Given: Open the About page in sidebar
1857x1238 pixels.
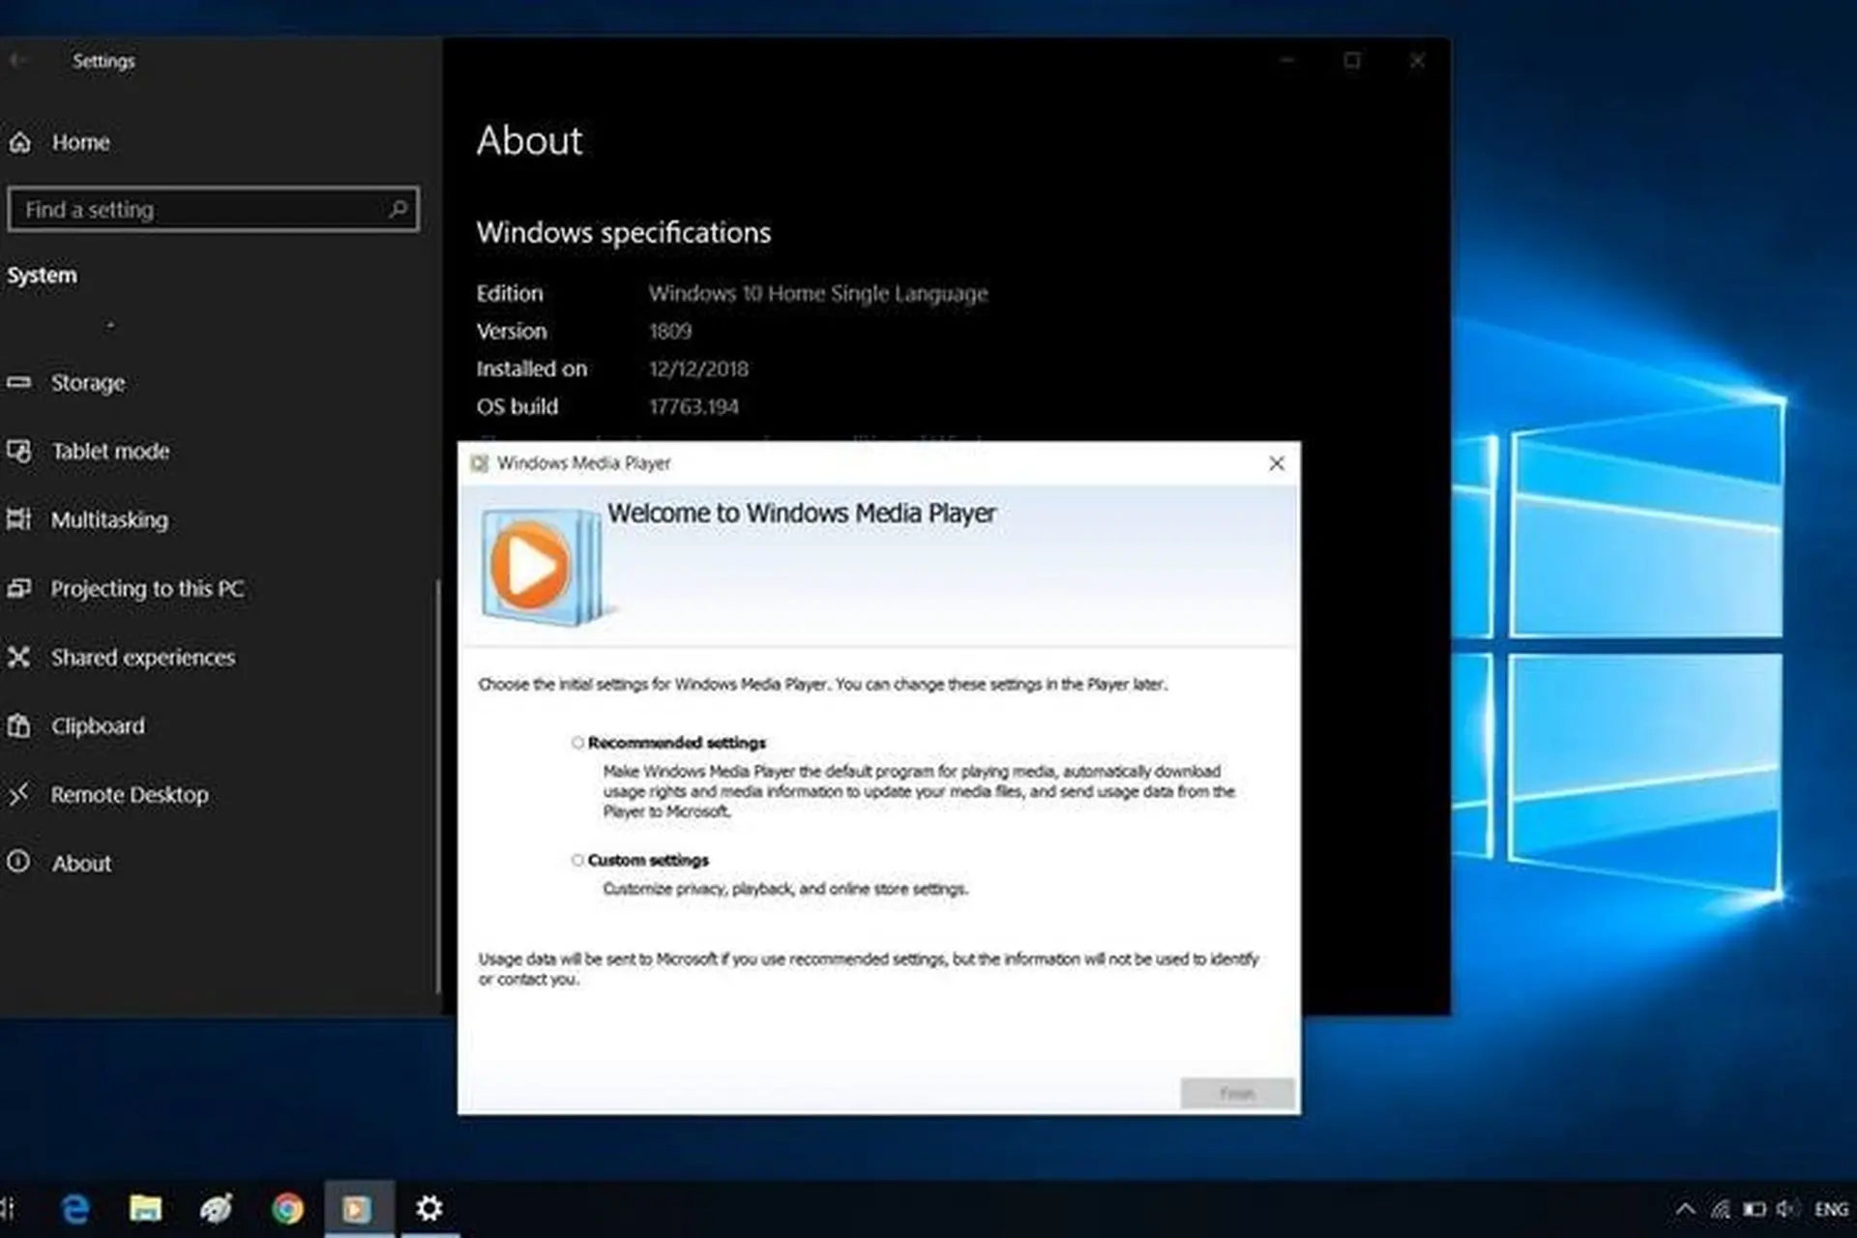Looking at the screenshot, I should pos(81,864).
